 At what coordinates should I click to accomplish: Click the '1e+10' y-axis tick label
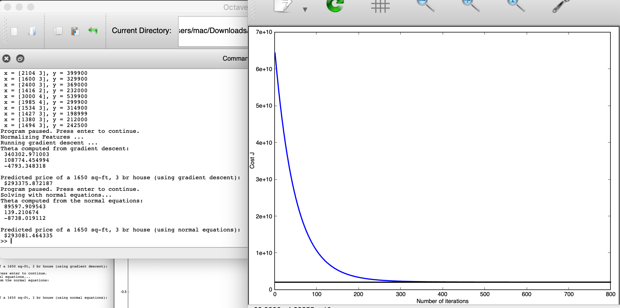(264, 253)
